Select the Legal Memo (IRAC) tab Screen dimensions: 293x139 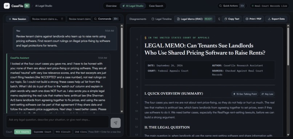click(194, 19)
